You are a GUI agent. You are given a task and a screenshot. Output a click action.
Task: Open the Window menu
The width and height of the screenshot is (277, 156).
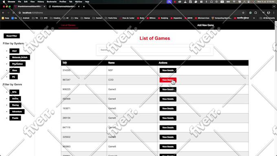click(79, 2)
